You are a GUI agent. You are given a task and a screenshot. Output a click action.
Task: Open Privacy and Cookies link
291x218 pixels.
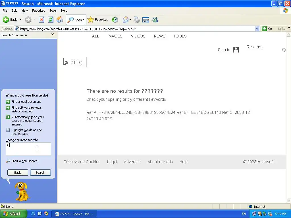click(82, 162)
